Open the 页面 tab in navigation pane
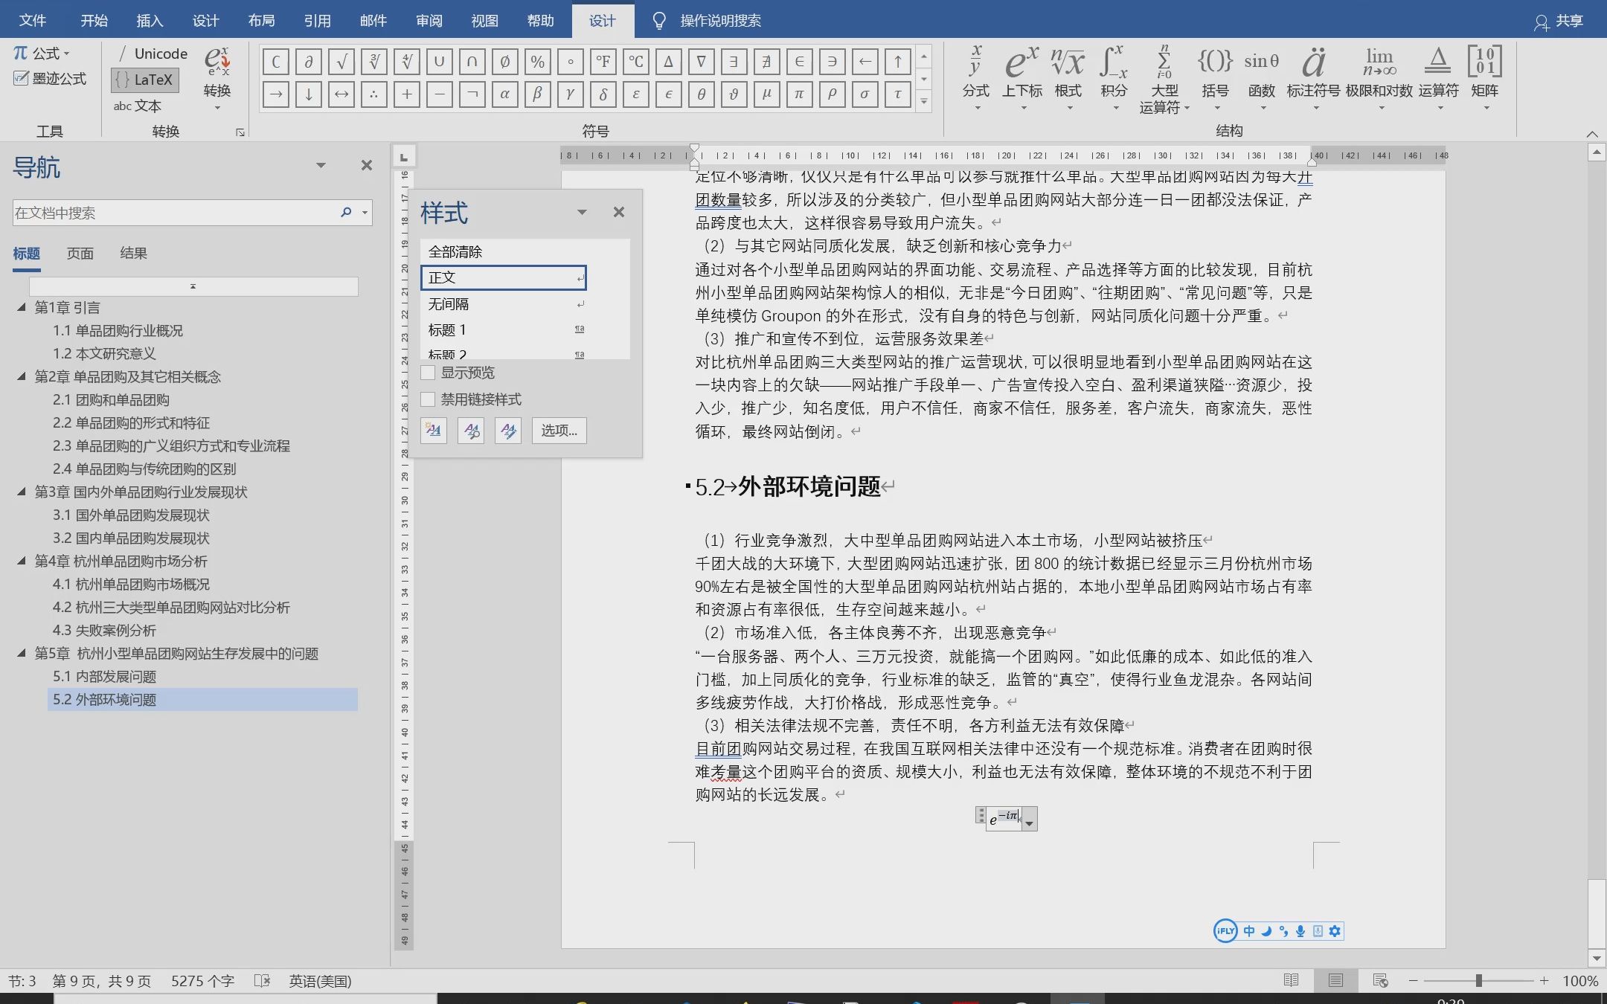 pos(80,253)
